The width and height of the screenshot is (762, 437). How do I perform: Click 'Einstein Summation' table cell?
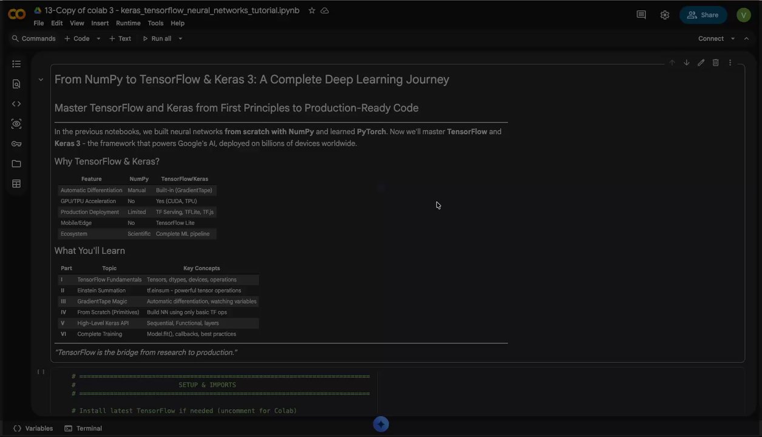[x=101, y=290]
